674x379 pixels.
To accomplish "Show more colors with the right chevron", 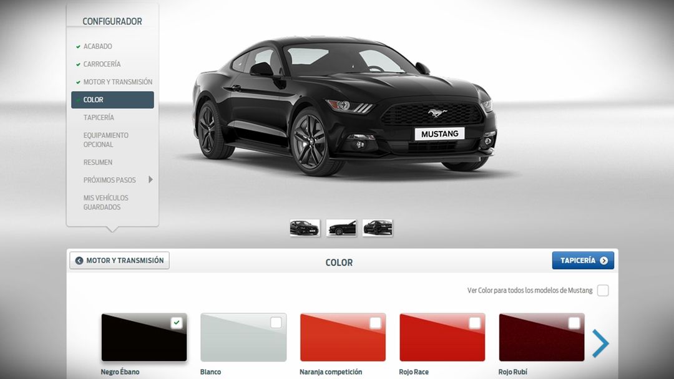I will point(600,343).
